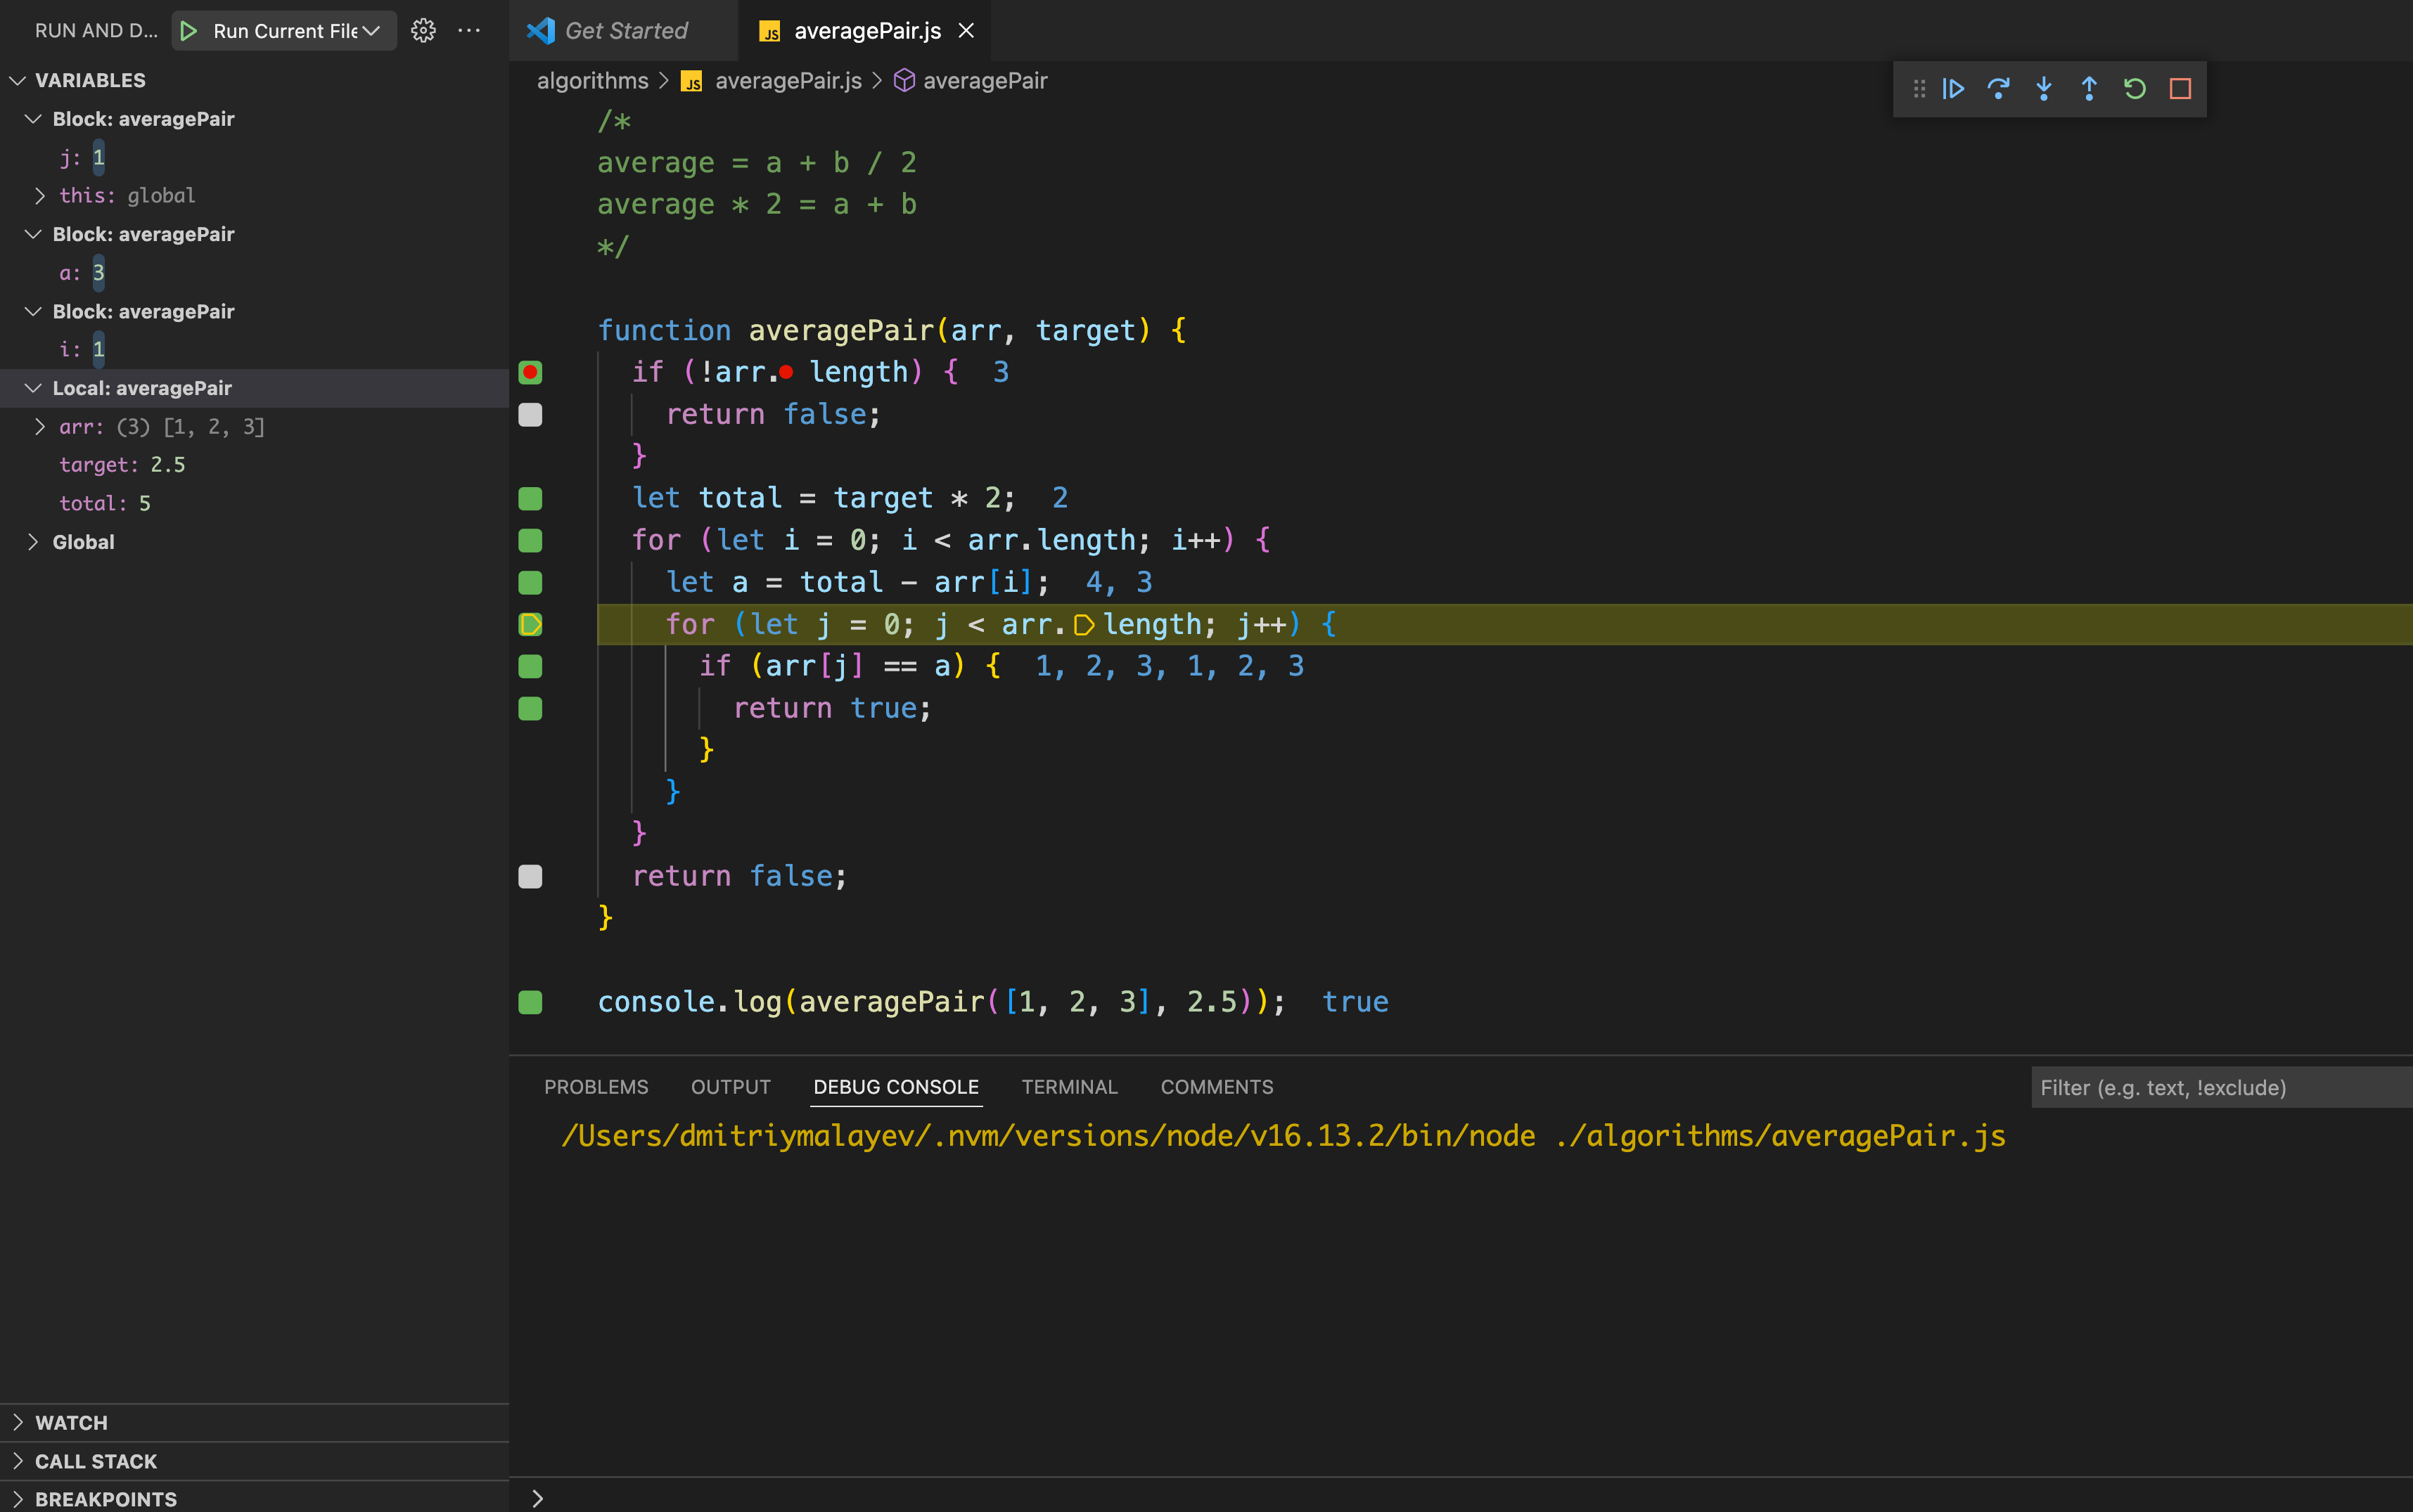Toggle gutter marker on console.log line
This screenshot has height=1512, width=2413.
coord(530,1003)
